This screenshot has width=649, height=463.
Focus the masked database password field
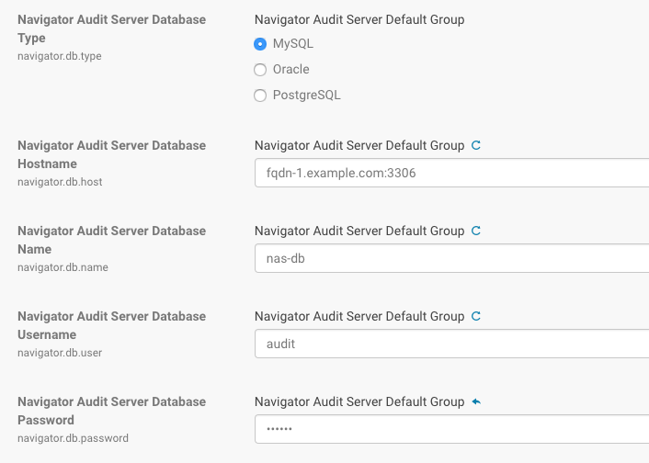(450, 429)
